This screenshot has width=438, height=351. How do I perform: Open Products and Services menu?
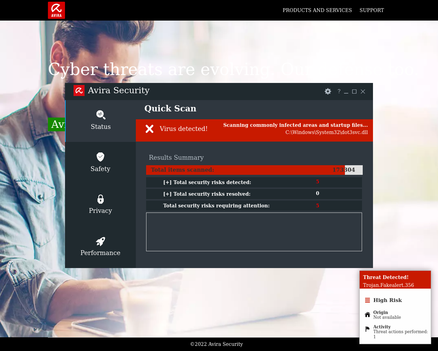[x=317, y=10]
